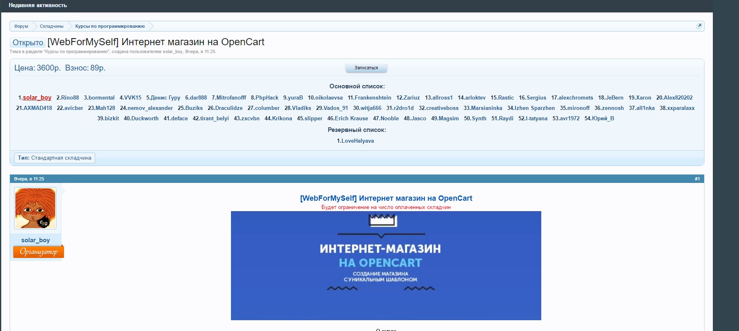Open participant columber profile
This screenshot has height=331, width=739.
click(x=267, y=108)
